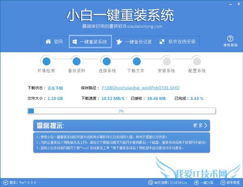
Task: Expand tips with the 更多 chevron arrow
Action: click(206, 125)
